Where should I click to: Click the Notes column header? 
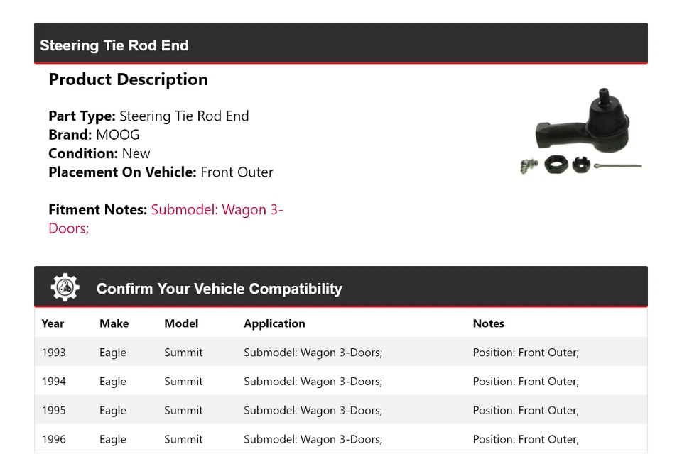pos(488,323)
